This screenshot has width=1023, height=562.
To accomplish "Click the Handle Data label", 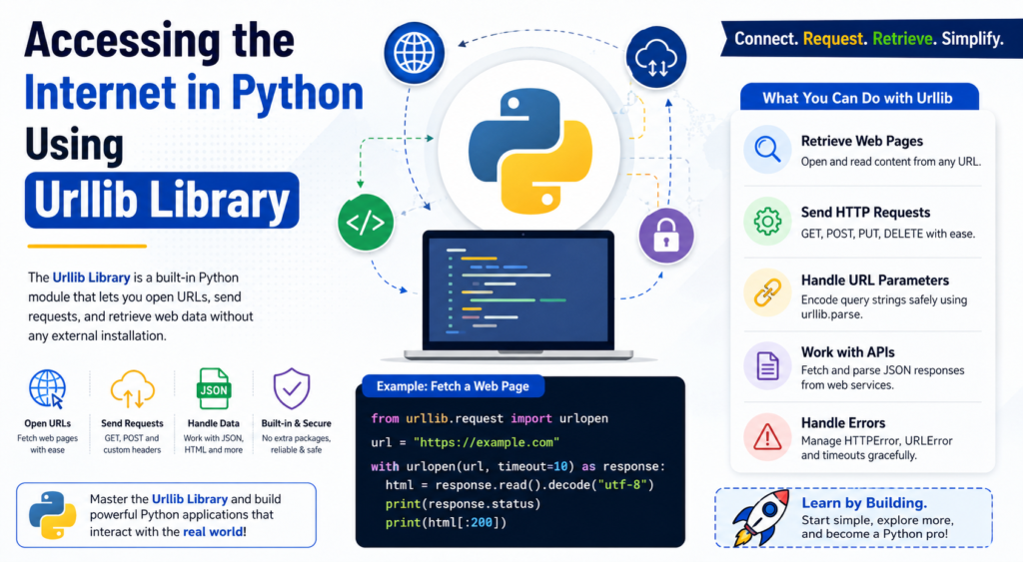I will (214, 423).
